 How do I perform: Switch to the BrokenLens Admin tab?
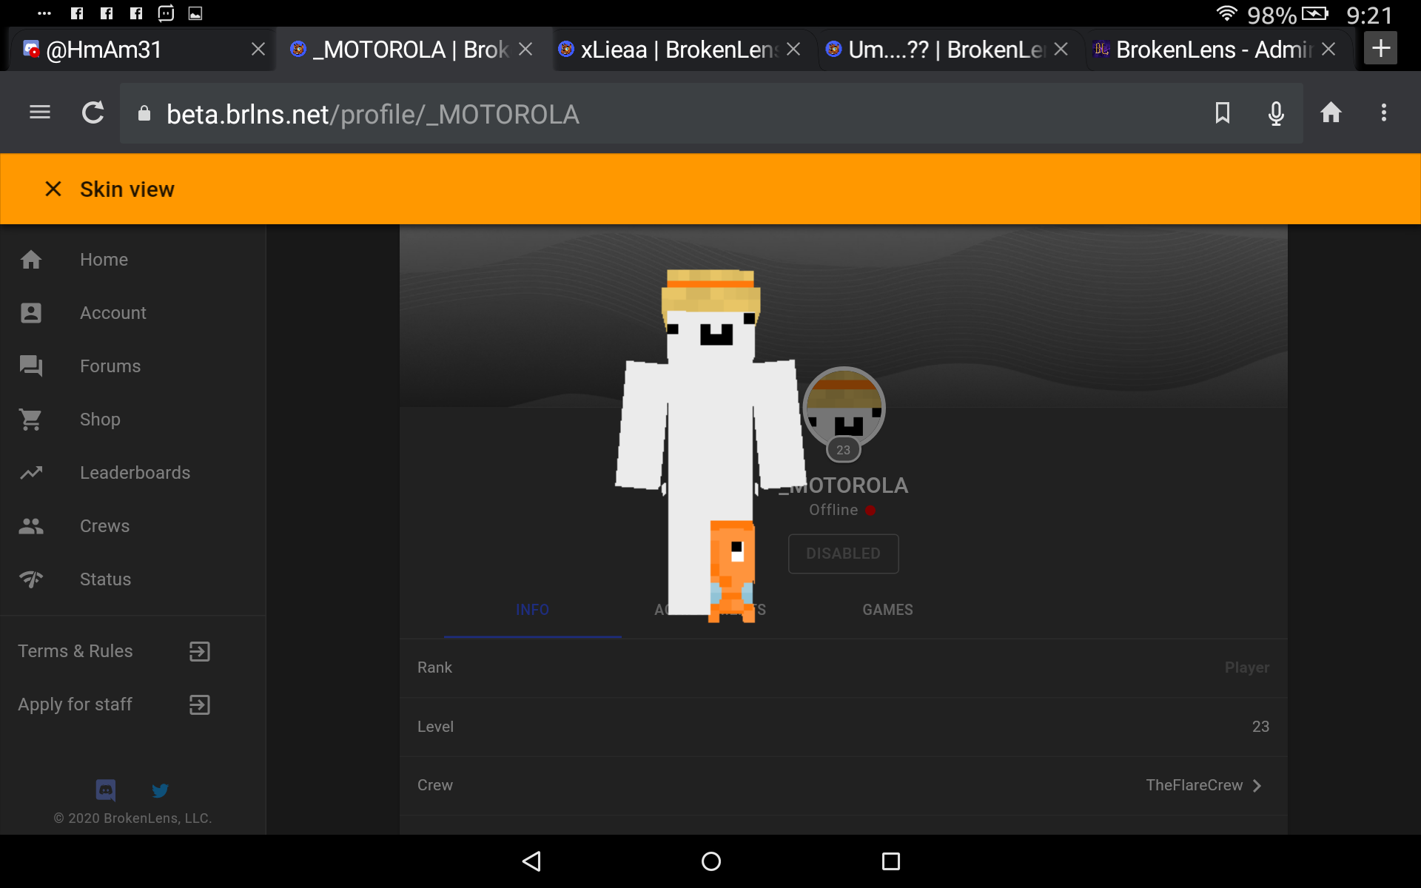(x=1214, y=50)
